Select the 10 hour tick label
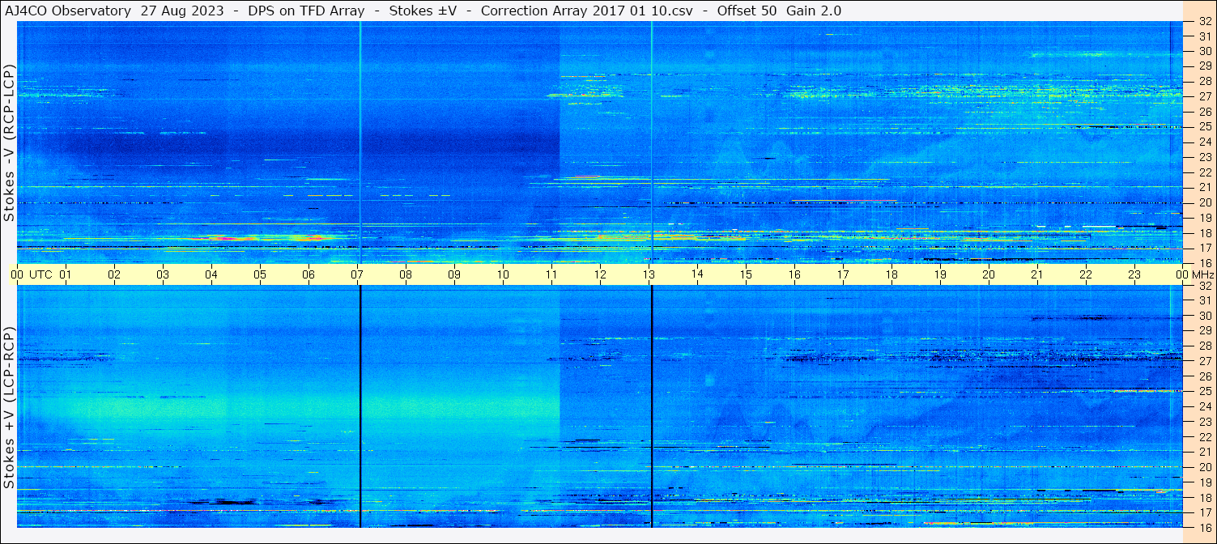1217x544 pixels. (x=503, y=274)
